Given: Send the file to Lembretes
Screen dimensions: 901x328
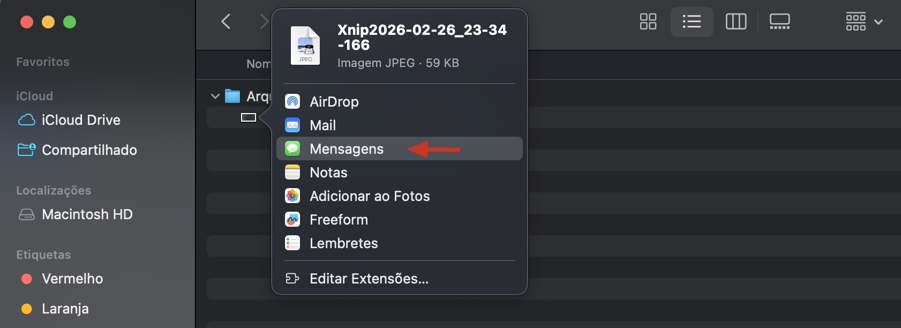Looking at the screenshot, I should [x=343, y=243].
